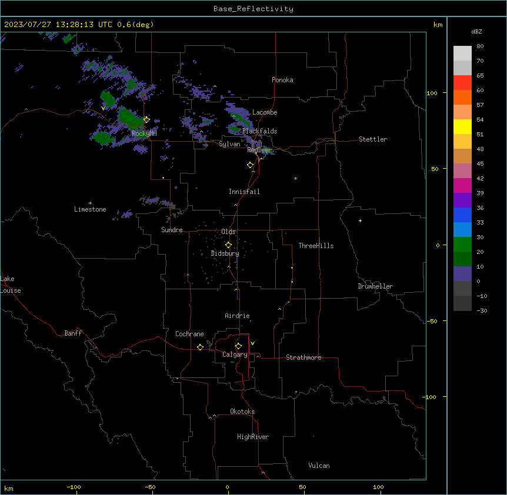The height and width of the screenshot is (495, 507).
Task: Click the Olds town label
Action: [x=228, y=232]
